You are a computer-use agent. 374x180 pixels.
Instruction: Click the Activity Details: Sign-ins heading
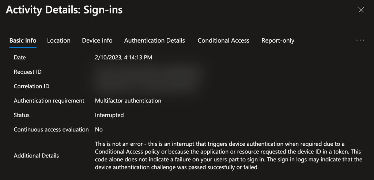click(x=64, y=10)
